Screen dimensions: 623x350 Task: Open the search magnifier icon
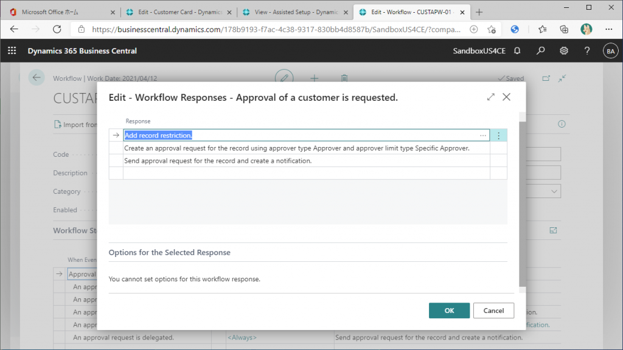point(541,51)
